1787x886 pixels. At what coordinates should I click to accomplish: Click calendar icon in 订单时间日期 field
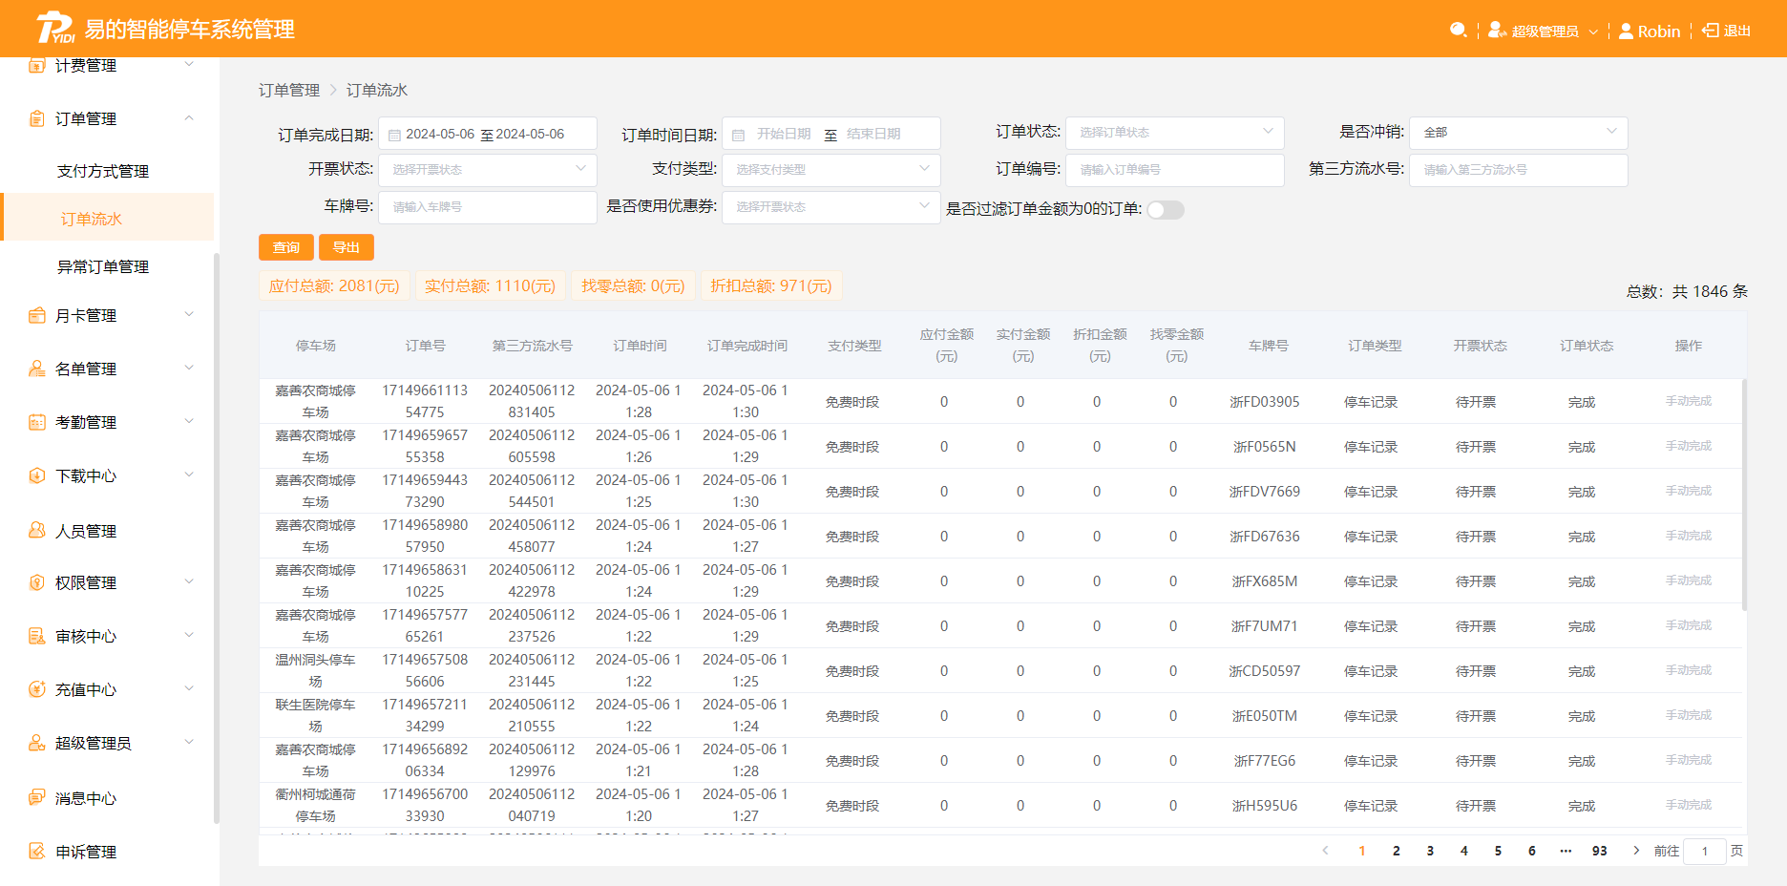click(738, 136)
